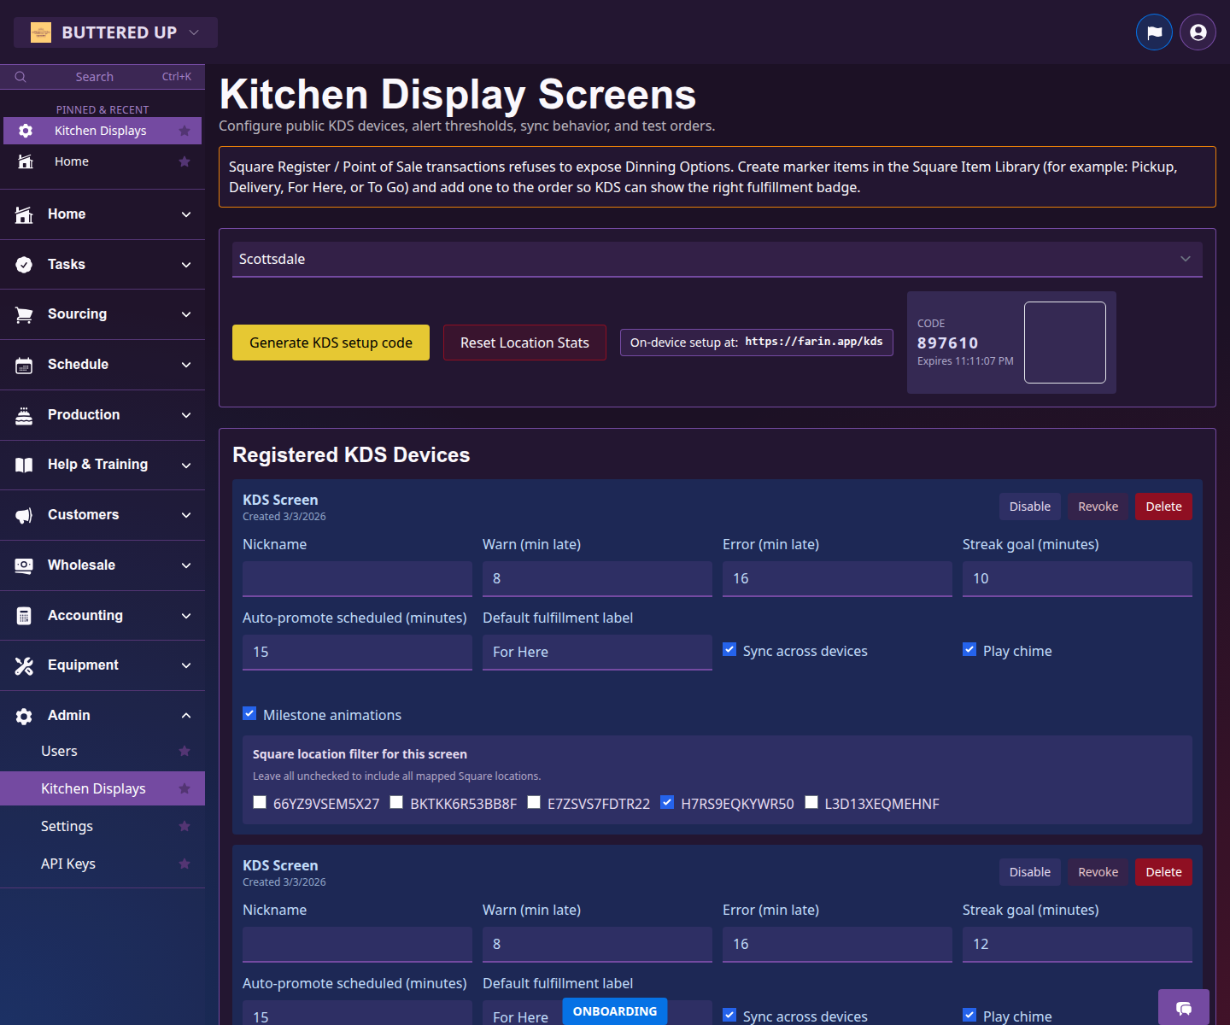
Task: Select the Production icon in the sidebar
Action: (x=25, y=414)
